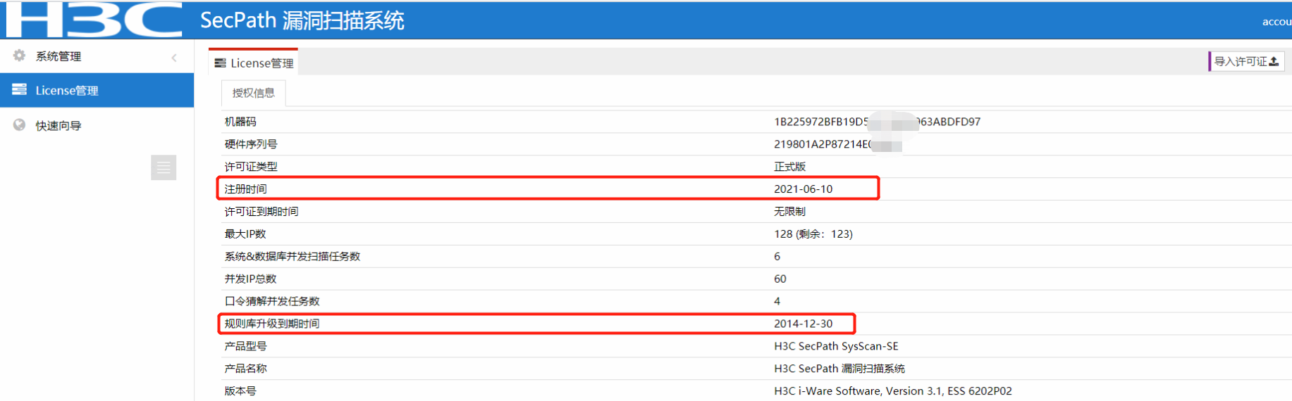Click the 快速向导 globe icon
The height and width of the screenshot is (401, 1292).
tap(19, 125)
